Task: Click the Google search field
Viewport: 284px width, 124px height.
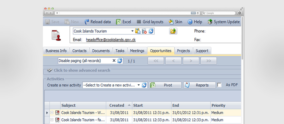Action: click(x=218, y=13)
